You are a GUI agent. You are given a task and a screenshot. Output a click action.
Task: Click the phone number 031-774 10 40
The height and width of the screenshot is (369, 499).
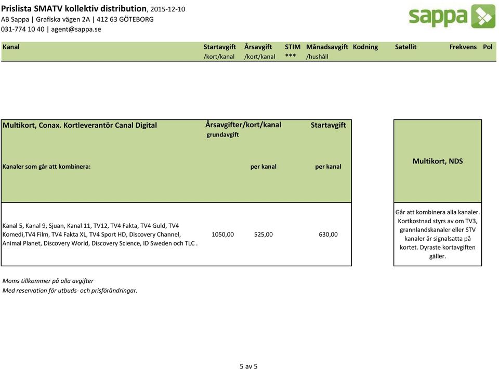[22, 29]
